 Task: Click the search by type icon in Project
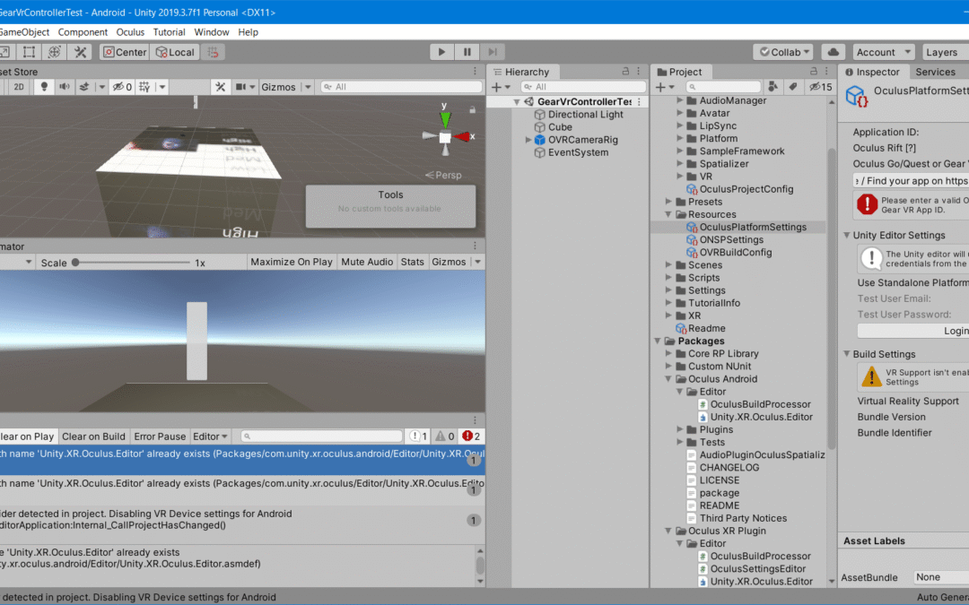[x=773, y=87]
